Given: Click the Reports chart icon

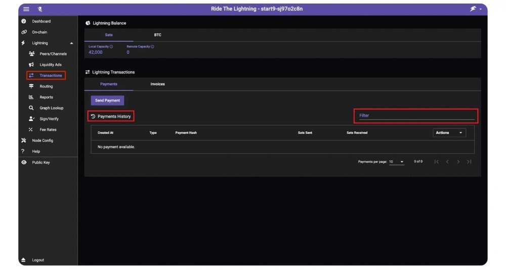Looking at the screenshot, I should [x=31, y=97].
